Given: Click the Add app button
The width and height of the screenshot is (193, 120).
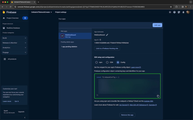Looking at the screenshot, I should [157, 25].
